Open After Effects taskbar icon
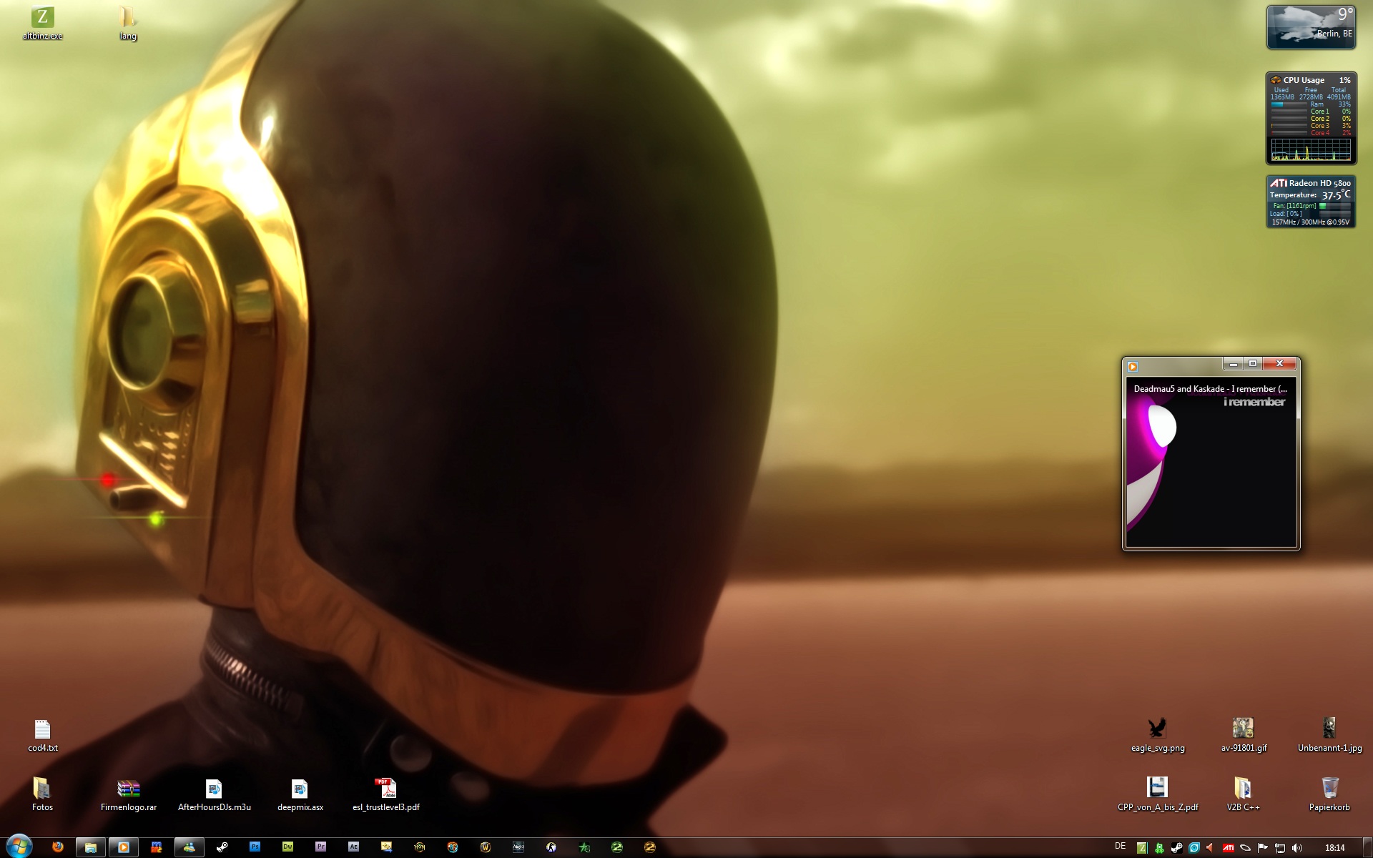 [x=353, y=847]
